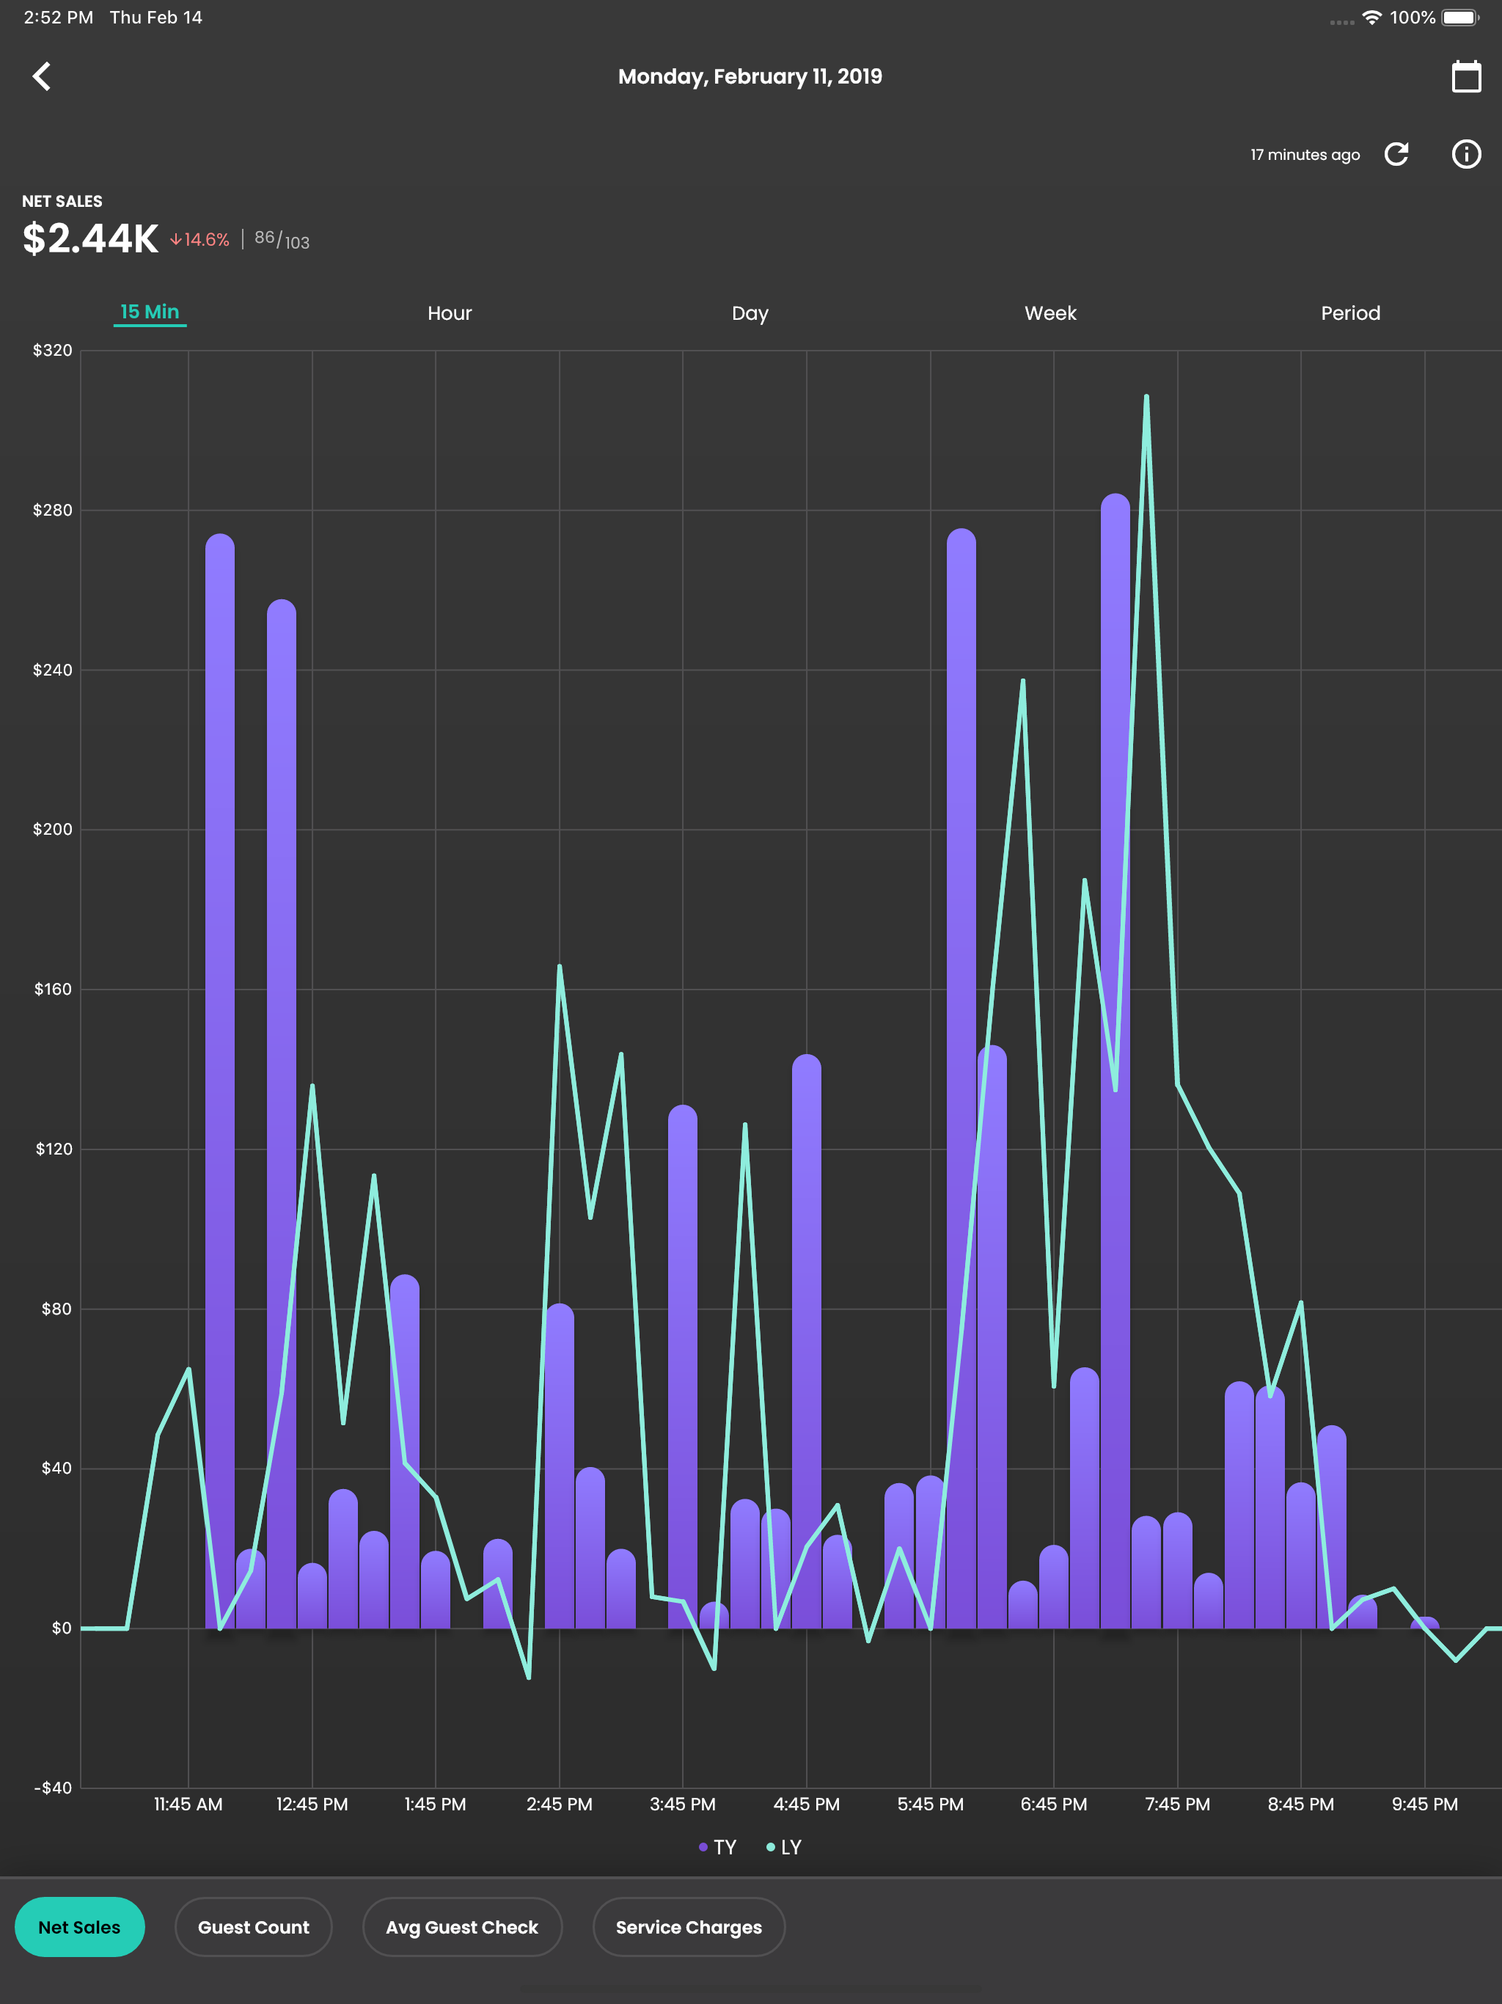Tap the date title Monday, February 11, 2019
Screen dimensions: 1502x2004
(x=750, y=76)
